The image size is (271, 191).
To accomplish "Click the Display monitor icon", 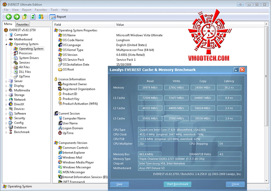I will click(x=11, y=86).
